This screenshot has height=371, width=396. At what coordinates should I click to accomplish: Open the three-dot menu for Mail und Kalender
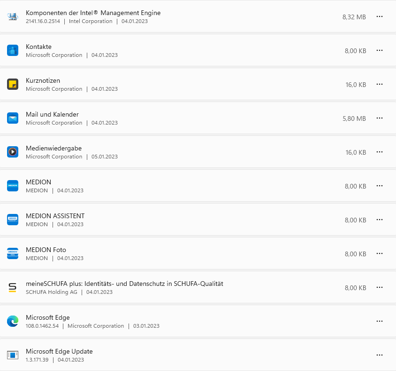pos(380,118)
